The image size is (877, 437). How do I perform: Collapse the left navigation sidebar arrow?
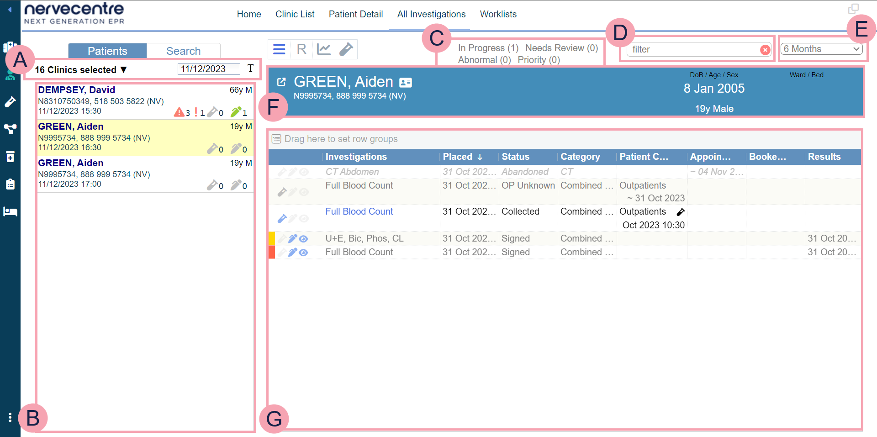[x=10, y=9]
